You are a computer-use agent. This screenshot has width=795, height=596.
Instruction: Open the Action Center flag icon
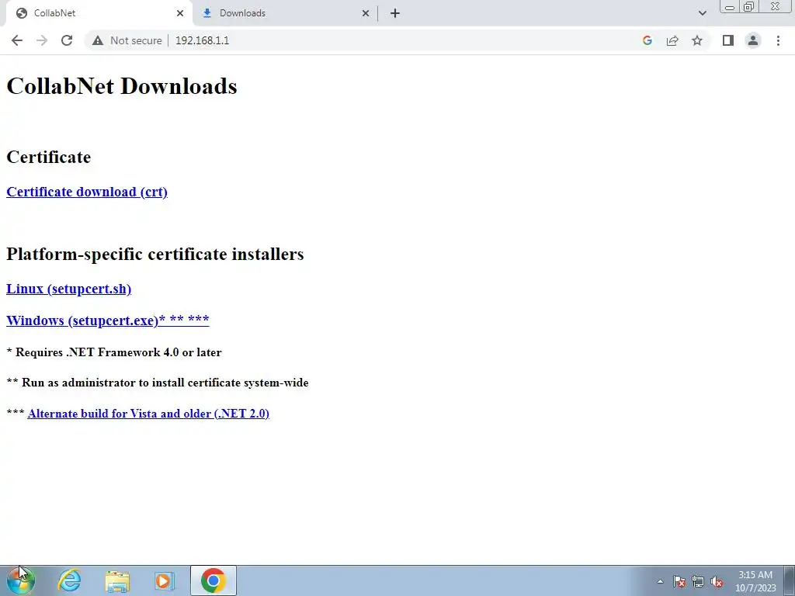(x=679, y=582)
